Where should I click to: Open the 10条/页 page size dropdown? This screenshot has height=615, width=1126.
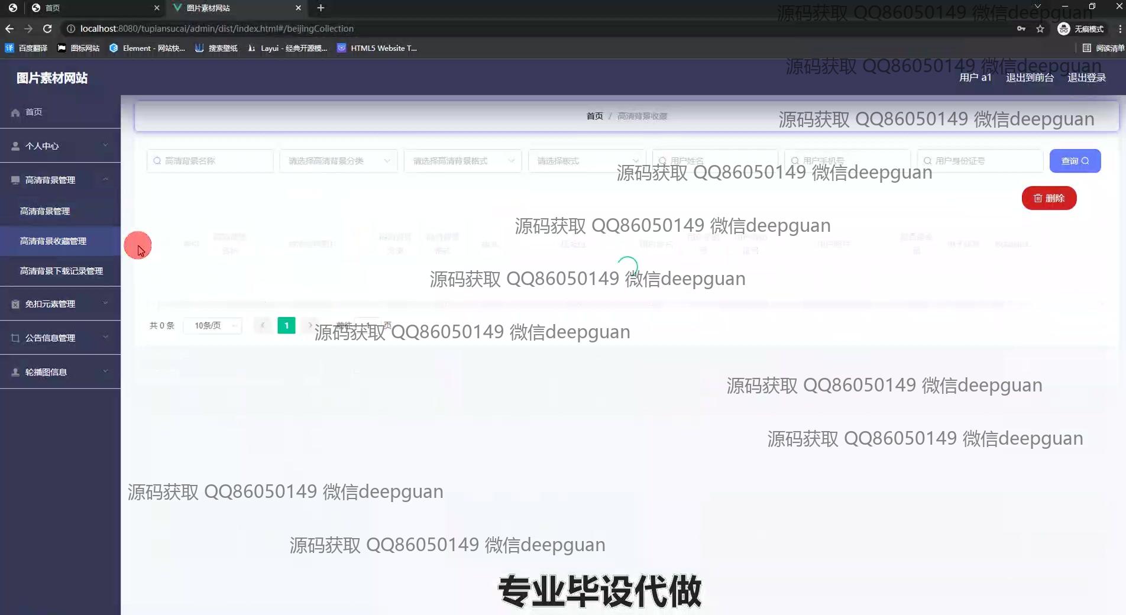point(213,325)
